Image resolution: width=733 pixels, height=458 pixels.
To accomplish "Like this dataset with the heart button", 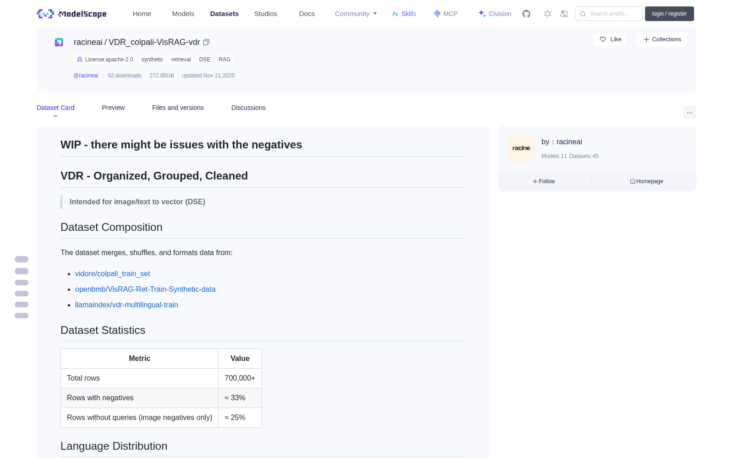I will (610, 39).
